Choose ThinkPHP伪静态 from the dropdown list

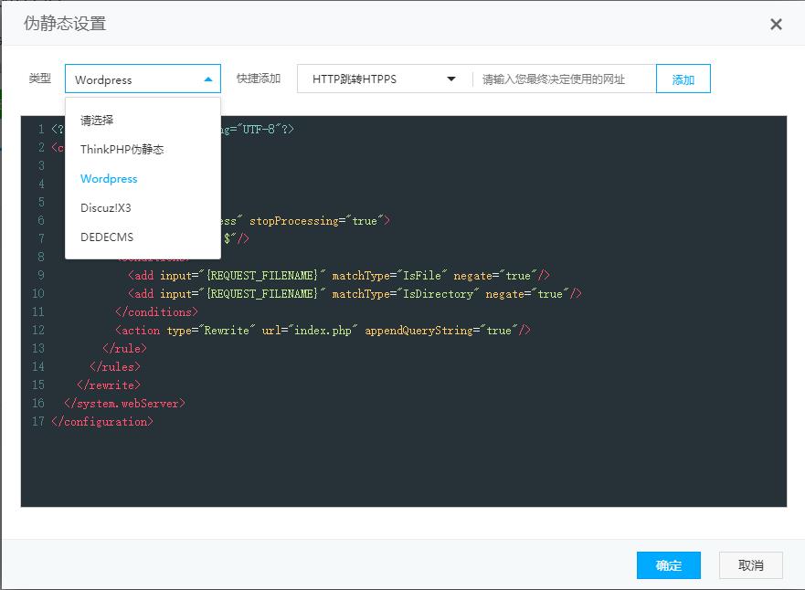[x=122, y=149]
